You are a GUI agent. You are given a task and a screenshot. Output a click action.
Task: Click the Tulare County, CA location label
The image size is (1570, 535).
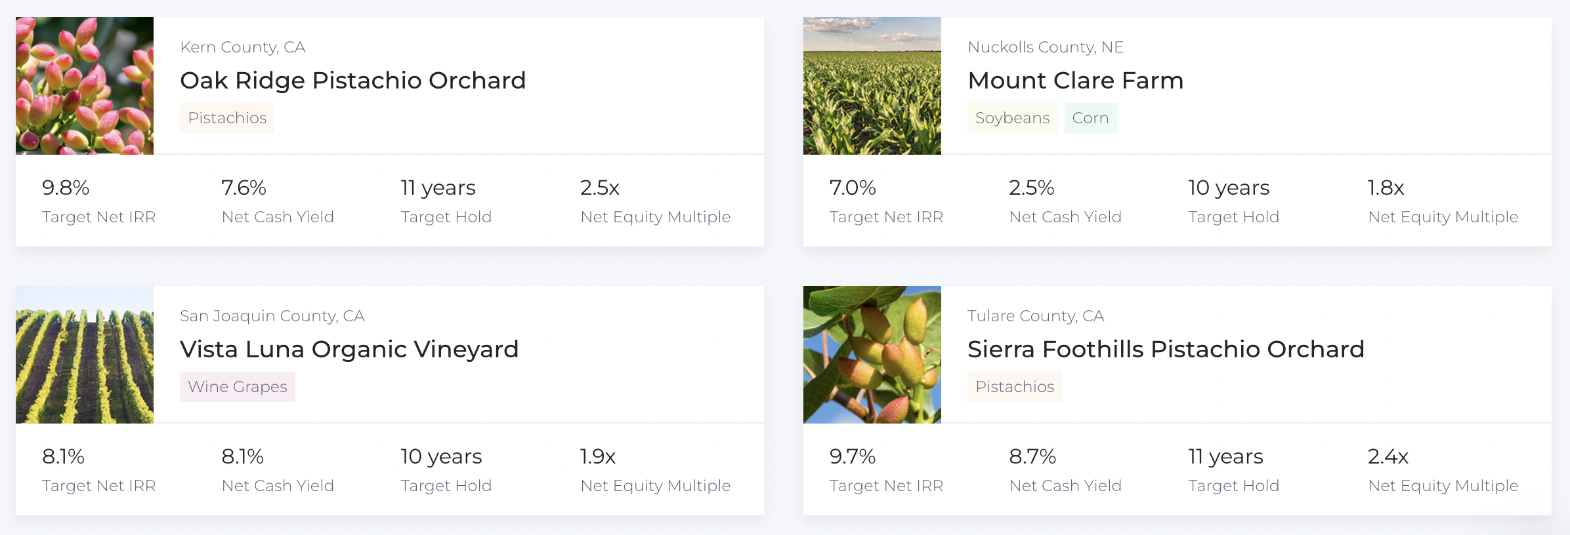1036,315
